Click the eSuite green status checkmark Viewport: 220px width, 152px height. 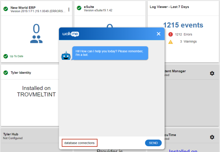[79, 8]
